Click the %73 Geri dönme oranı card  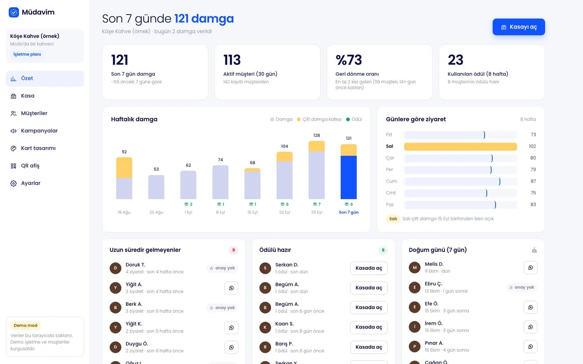pyautogui.click(x=379, y=72)
